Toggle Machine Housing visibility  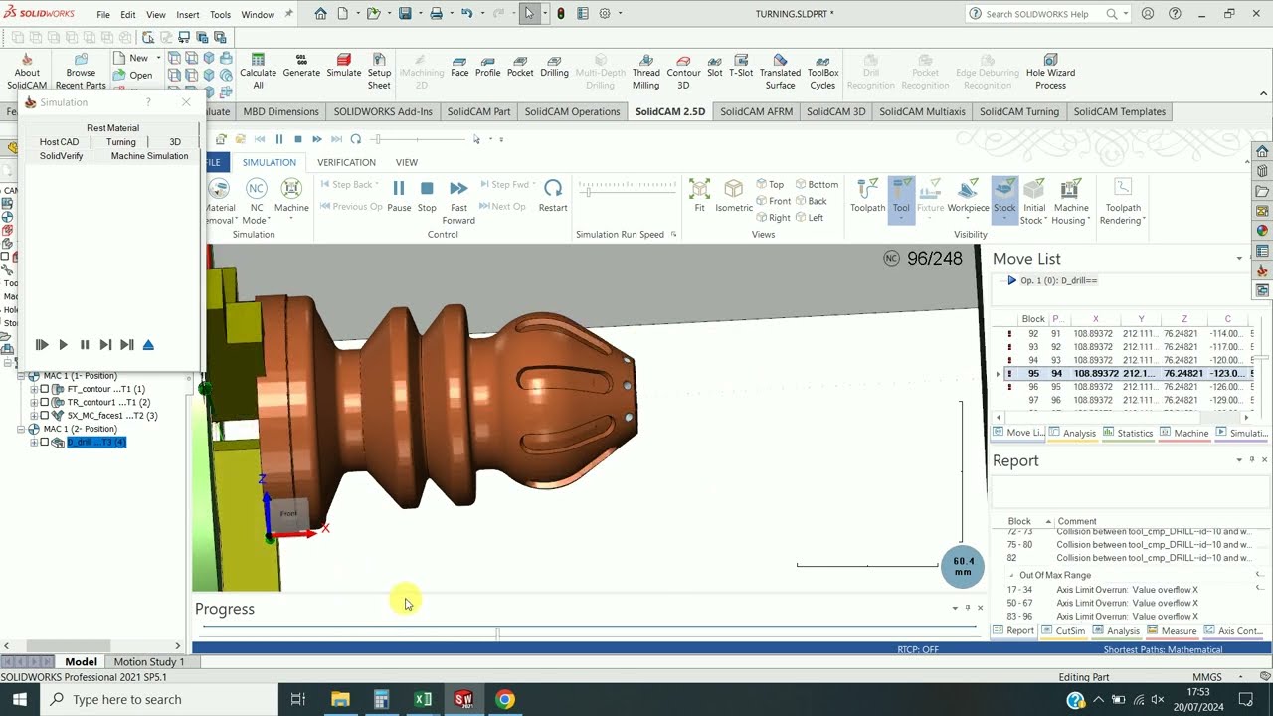1070,202
